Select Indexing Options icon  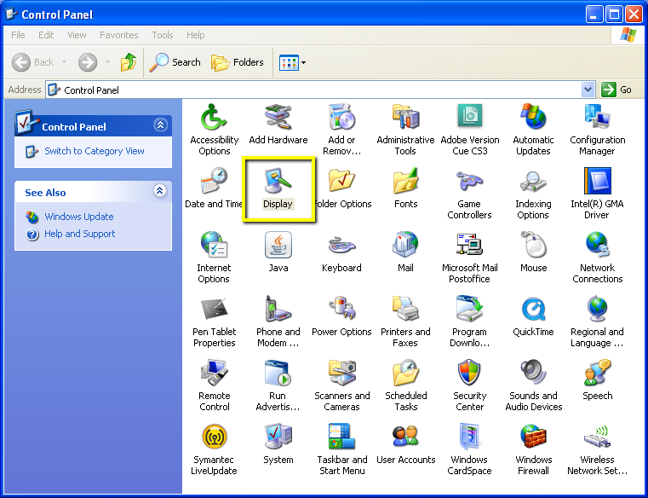(533, 181)
